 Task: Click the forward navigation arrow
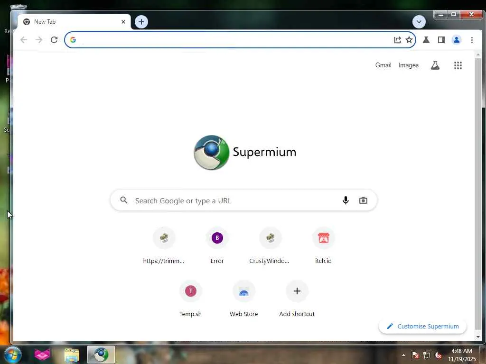[x=39, y=40]
